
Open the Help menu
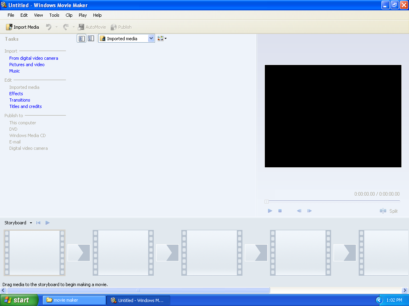(x=97, y=15)
